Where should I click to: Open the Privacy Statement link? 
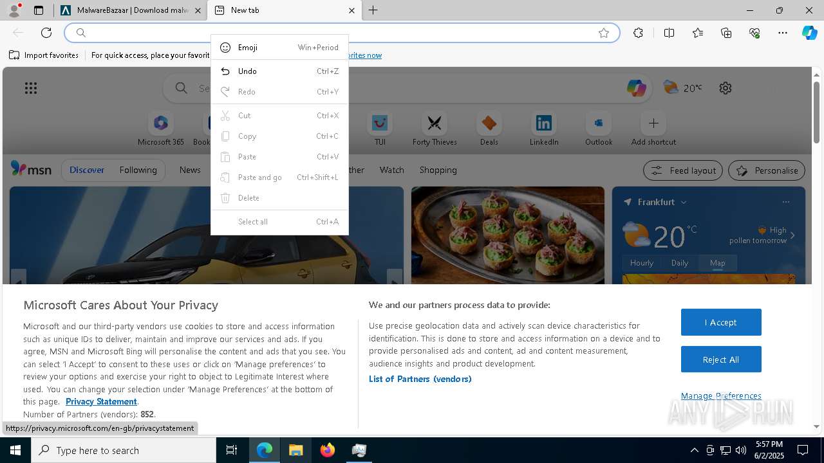(101, 401)
